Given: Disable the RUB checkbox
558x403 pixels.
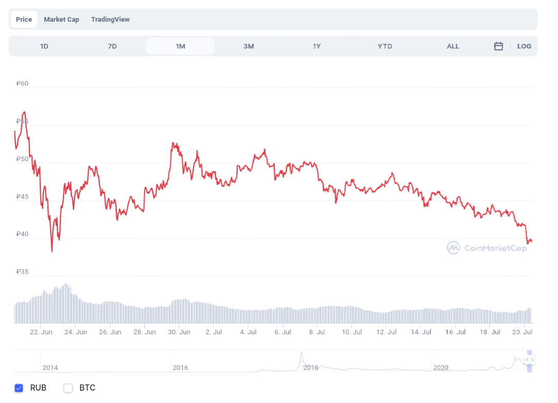Looking at the screenshot, I should tap(19, 388).
